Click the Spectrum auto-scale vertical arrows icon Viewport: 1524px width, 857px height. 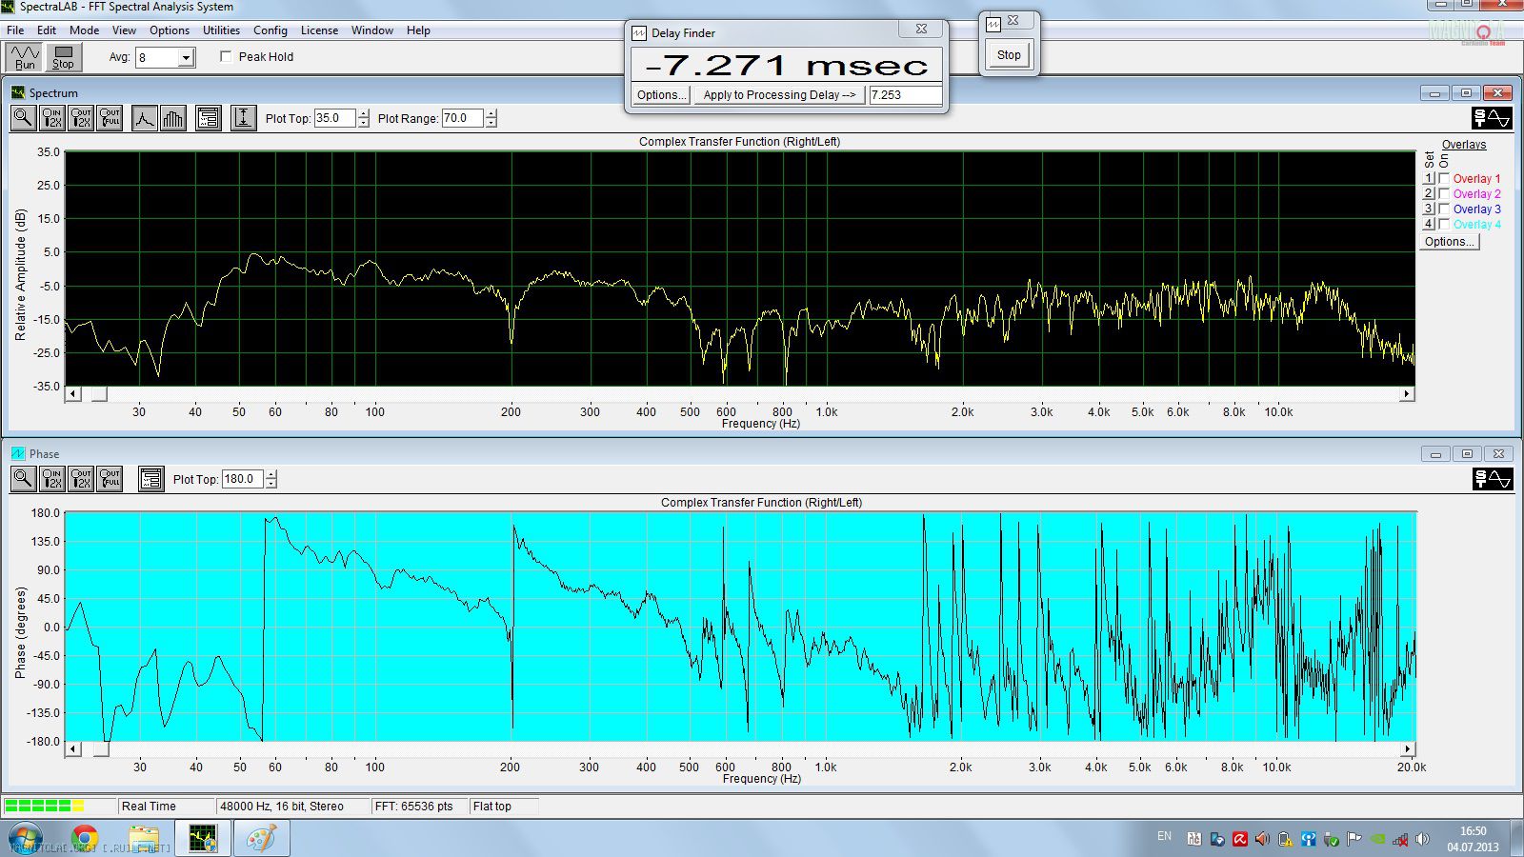point(243,118)
